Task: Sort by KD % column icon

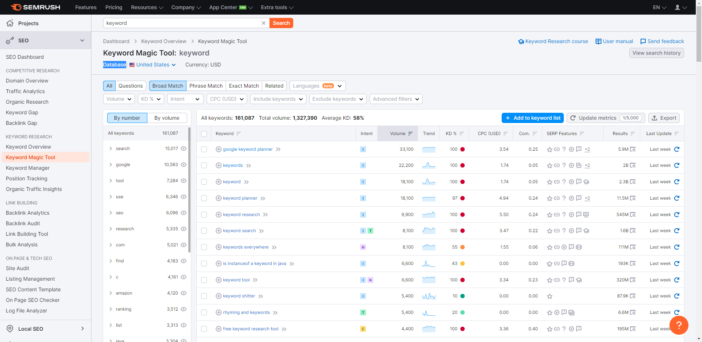Action: click(461, 134)
